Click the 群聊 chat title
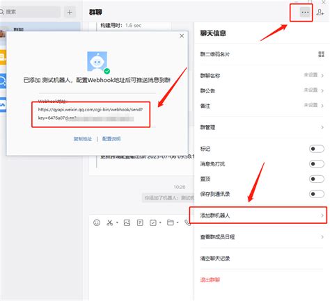The image size is (330, 301). pyautogui.click(x=95, y=12)
